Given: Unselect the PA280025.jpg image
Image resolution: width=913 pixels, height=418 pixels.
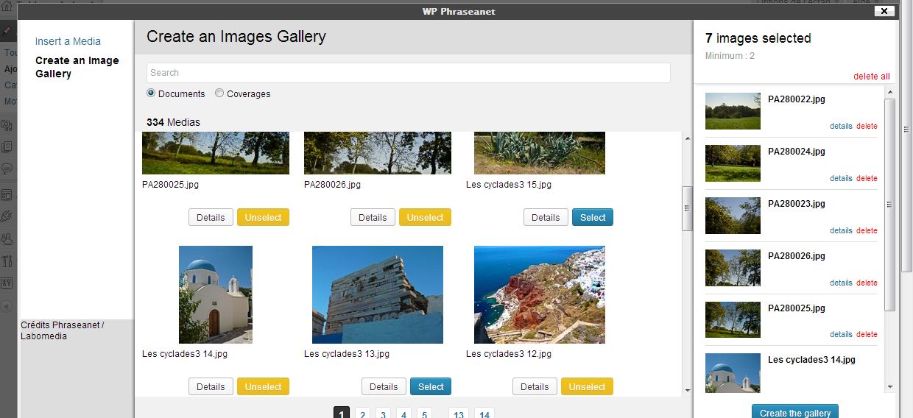Looking at the screenshot, I should pyautogui.click(x=263, y=217).
